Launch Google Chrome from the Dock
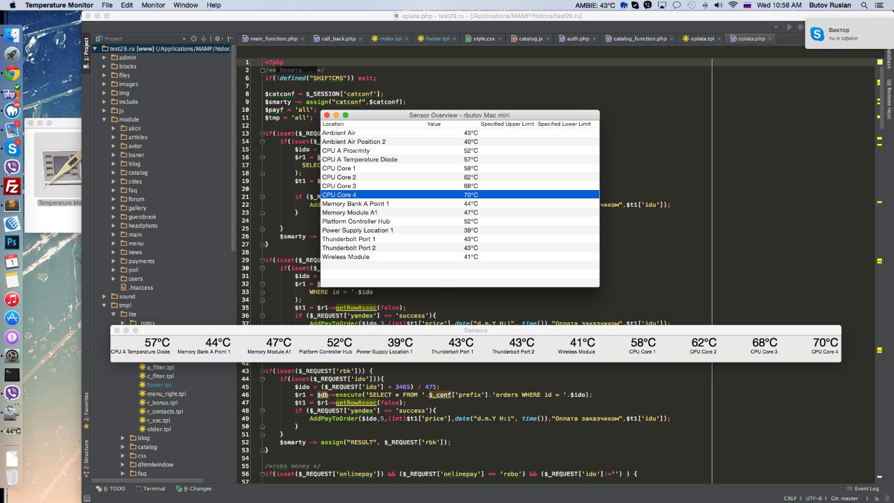The width and height of the screenshot is (894, 503). coord(12,73)
